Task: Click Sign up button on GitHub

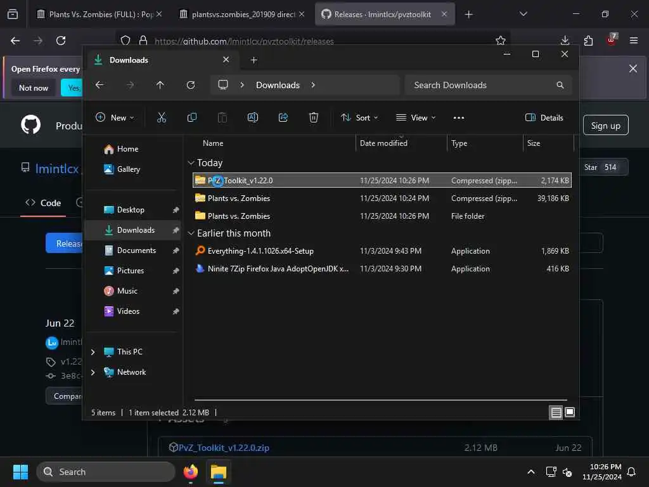Action: pyautogui.click(x=605, y=126)
